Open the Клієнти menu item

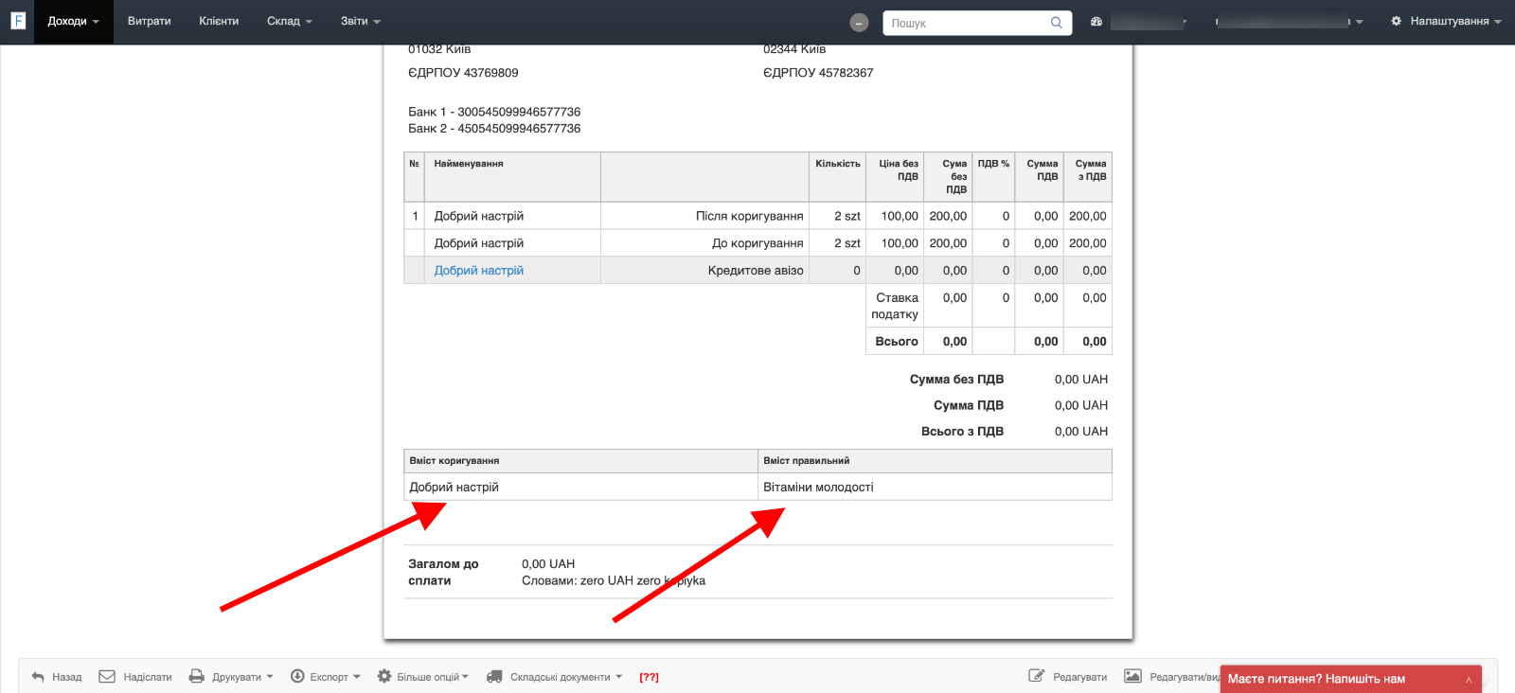[219, 21]
